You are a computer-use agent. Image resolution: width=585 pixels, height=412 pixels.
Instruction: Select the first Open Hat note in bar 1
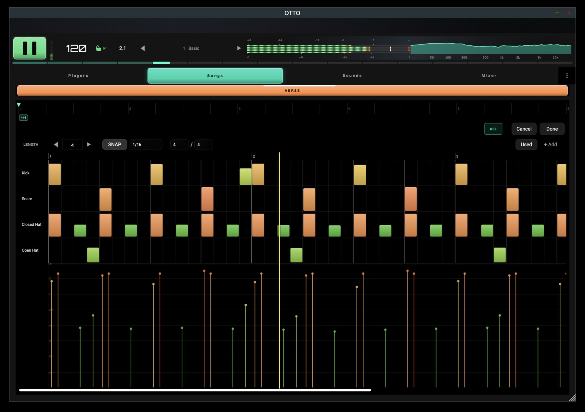pos(93,255)
